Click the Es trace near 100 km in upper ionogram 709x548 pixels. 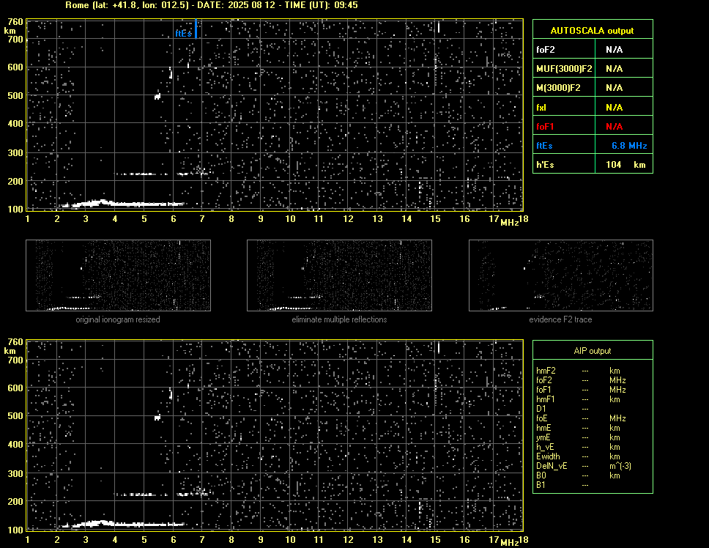[123, 204]
